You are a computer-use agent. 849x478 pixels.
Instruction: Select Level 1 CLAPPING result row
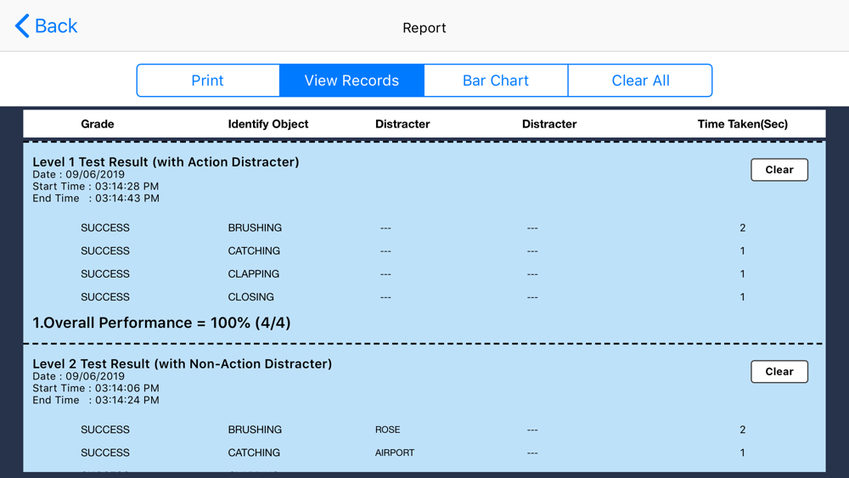point(424,274)
